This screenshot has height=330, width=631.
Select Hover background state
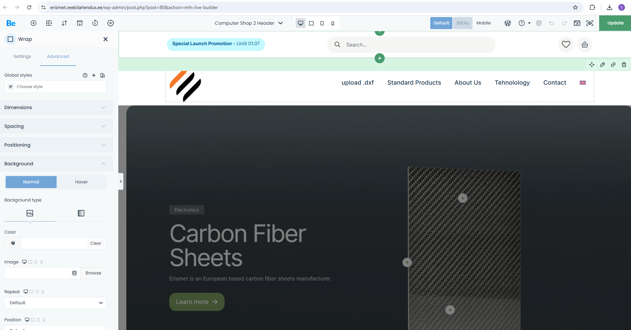tap(81, 182)
